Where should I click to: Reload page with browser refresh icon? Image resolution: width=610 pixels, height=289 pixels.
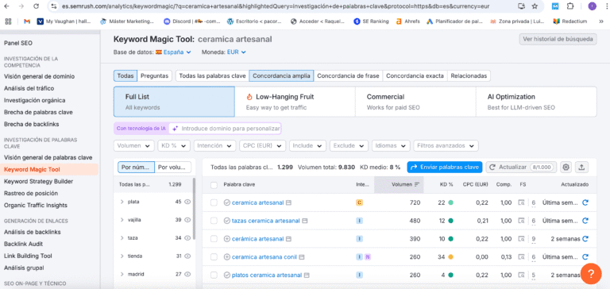pyautogui.click(x=37, y=6)
